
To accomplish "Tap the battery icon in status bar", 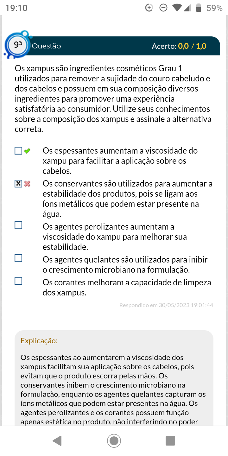I will point(199,8).
